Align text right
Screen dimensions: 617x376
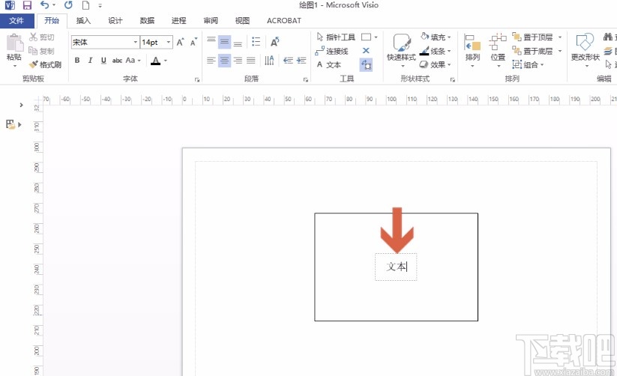tap(238, 60)
